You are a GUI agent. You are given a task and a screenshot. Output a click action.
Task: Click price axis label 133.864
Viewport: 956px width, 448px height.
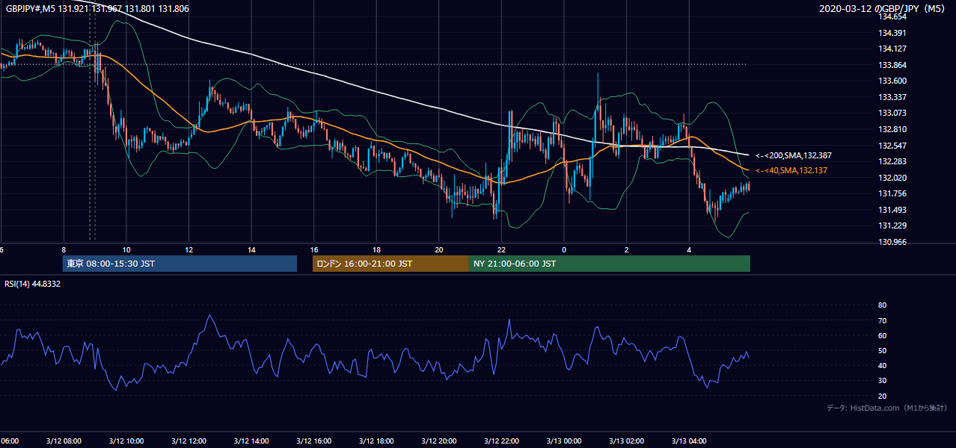tap(892, 65)
